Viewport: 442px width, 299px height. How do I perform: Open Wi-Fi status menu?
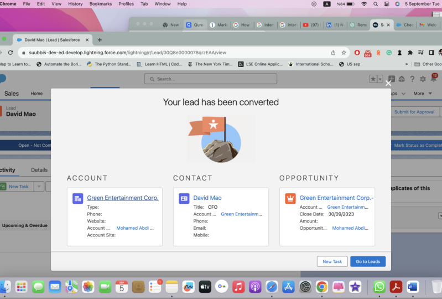(x=364, y=4)
